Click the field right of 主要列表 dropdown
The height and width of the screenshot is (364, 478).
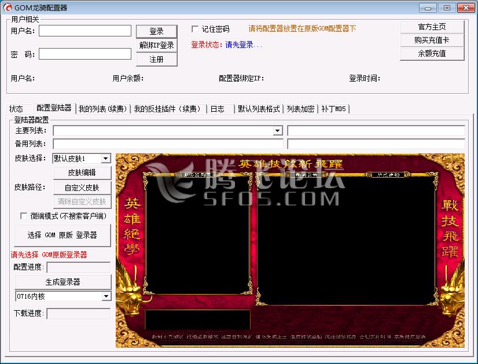(x=376, y=131)
